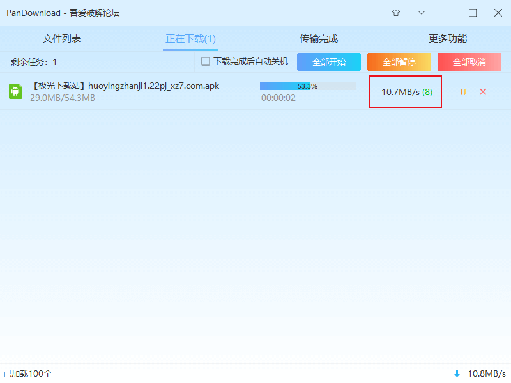Open the title bar dropdown chevron menu
This screenshot has width=511, height=383.
[421, 13]
